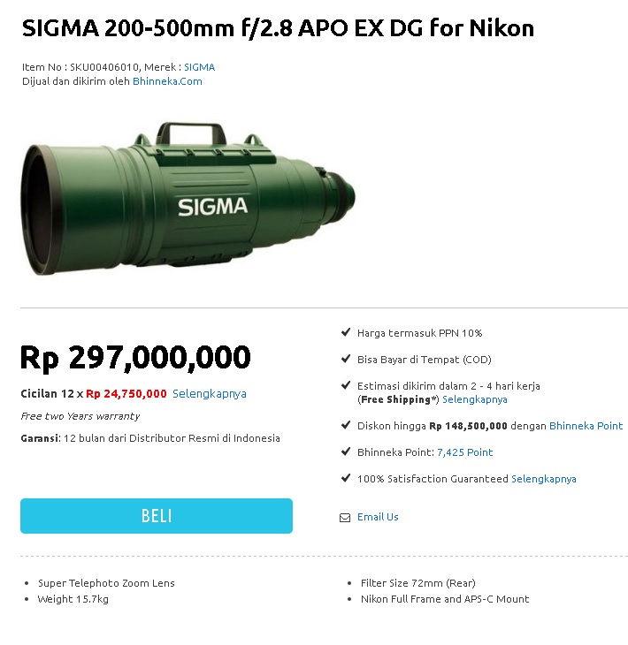The width and height of the screenshot is (628, 645).
Task: Click the product title SIGMA 200-500mm f/2.8
Action: [x=278, y=28]
